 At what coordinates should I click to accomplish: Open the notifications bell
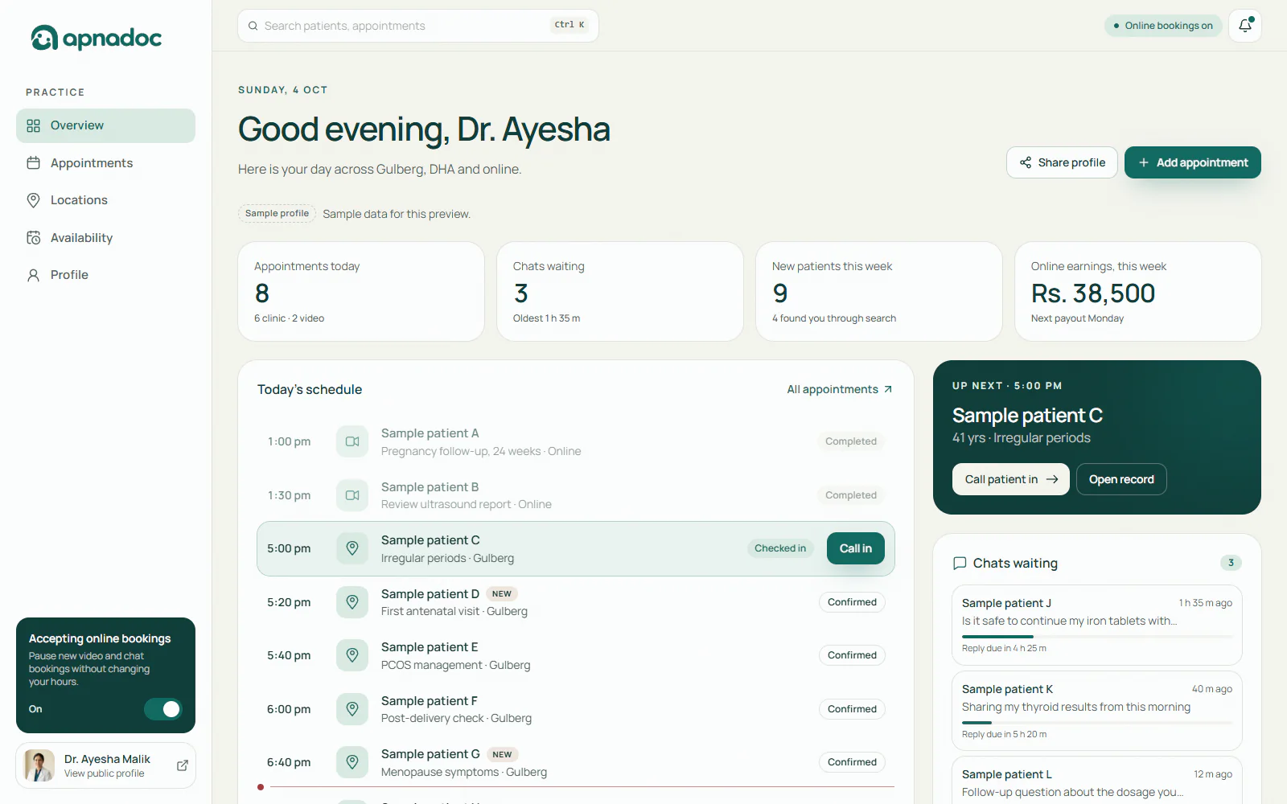point(1245,26)
